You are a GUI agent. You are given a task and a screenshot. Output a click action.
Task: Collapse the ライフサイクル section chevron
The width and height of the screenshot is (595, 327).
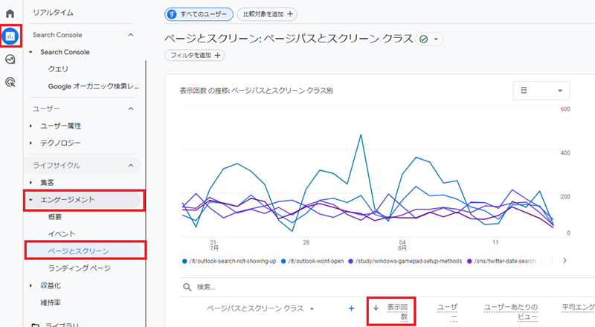131,166
